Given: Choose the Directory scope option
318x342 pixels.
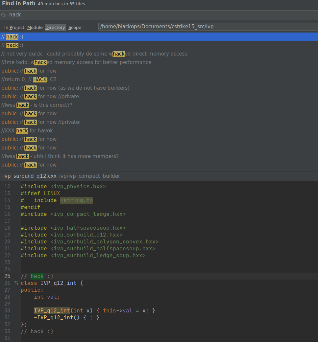Looking at the screenshot, I should click(55, 28).
